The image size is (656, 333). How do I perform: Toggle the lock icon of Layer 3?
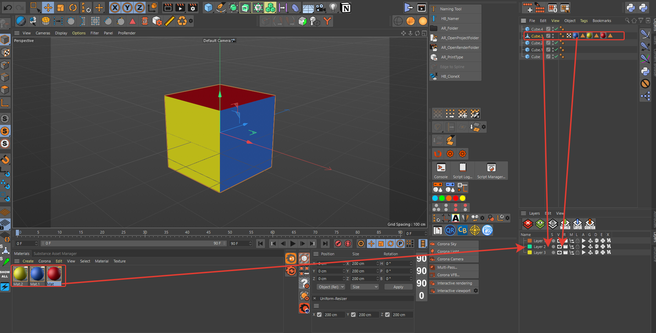click(x=578, y=253)
